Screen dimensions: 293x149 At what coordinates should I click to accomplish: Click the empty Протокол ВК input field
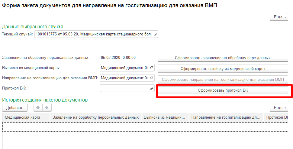pos(124,88)
